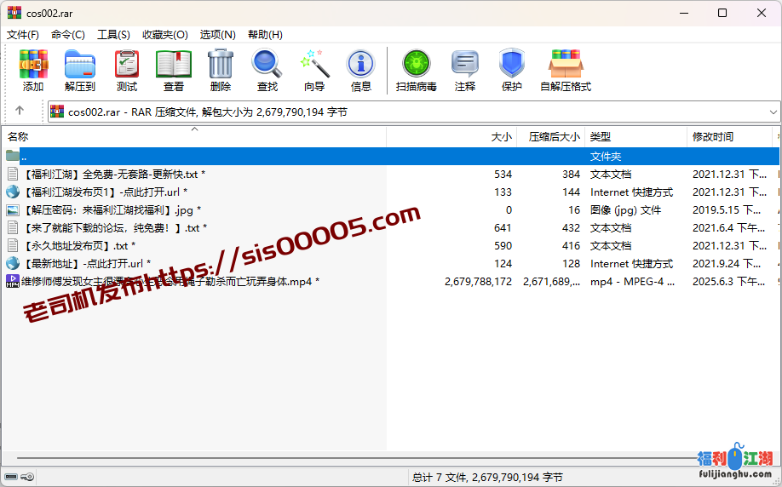Viewport: 782px width, 487px height.
Task: Select the file 【福利江湖】全免费-无套路-更新快.txt
Action: pyautogui.click(x=115, y=174)
